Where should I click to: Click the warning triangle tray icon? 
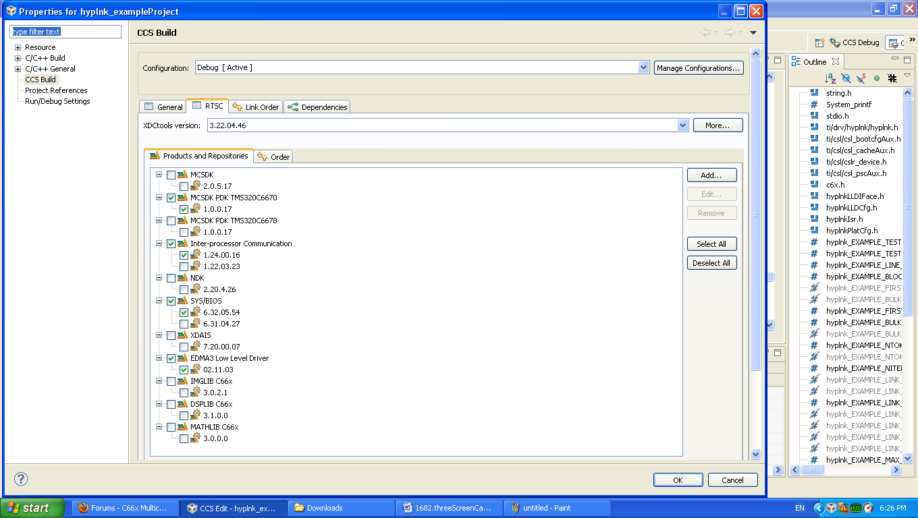pyautogui.click(x=844, y=508)
